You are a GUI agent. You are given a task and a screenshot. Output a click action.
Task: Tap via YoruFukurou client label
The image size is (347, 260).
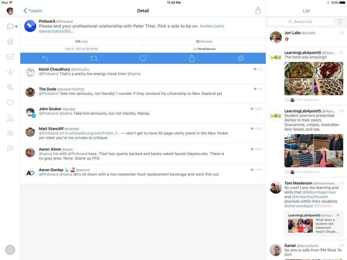pyautogui.click(x=204, y=49)
